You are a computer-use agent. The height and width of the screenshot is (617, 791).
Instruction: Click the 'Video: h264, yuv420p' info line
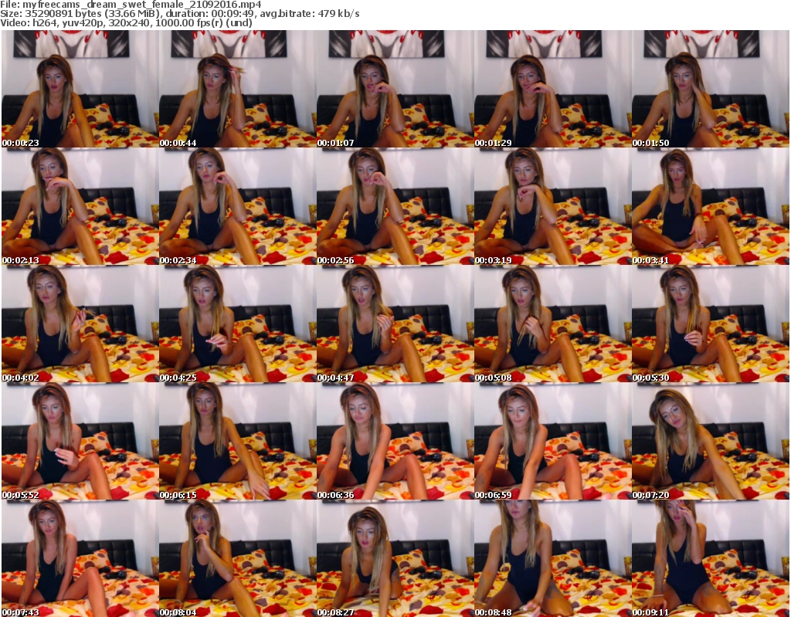126,22
